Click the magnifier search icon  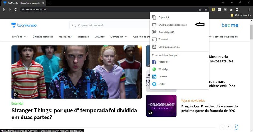coord(74,25)
